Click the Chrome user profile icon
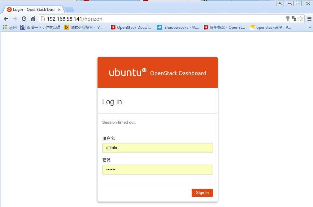Screen dimensions: 313x207 (280, 3)
